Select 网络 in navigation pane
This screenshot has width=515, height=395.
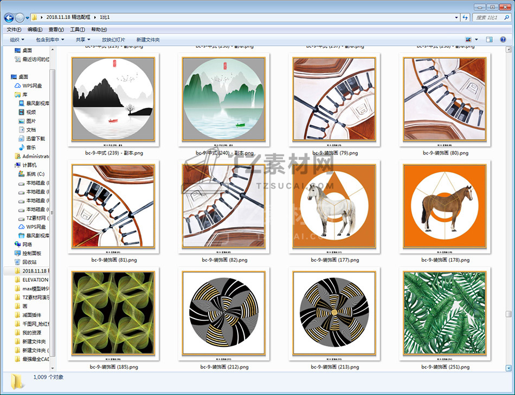(23, 244)
